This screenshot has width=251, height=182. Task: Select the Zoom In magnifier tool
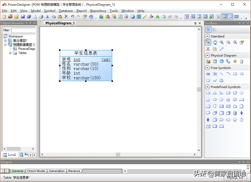point(222,42)
